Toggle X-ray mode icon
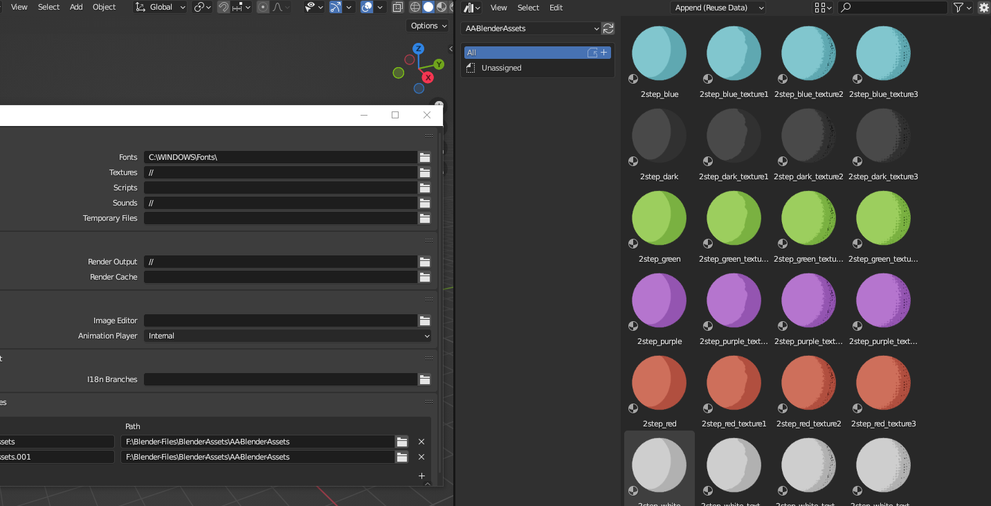Image resolution: width=991 pixels, height=506 pixels. click(398, 7)
